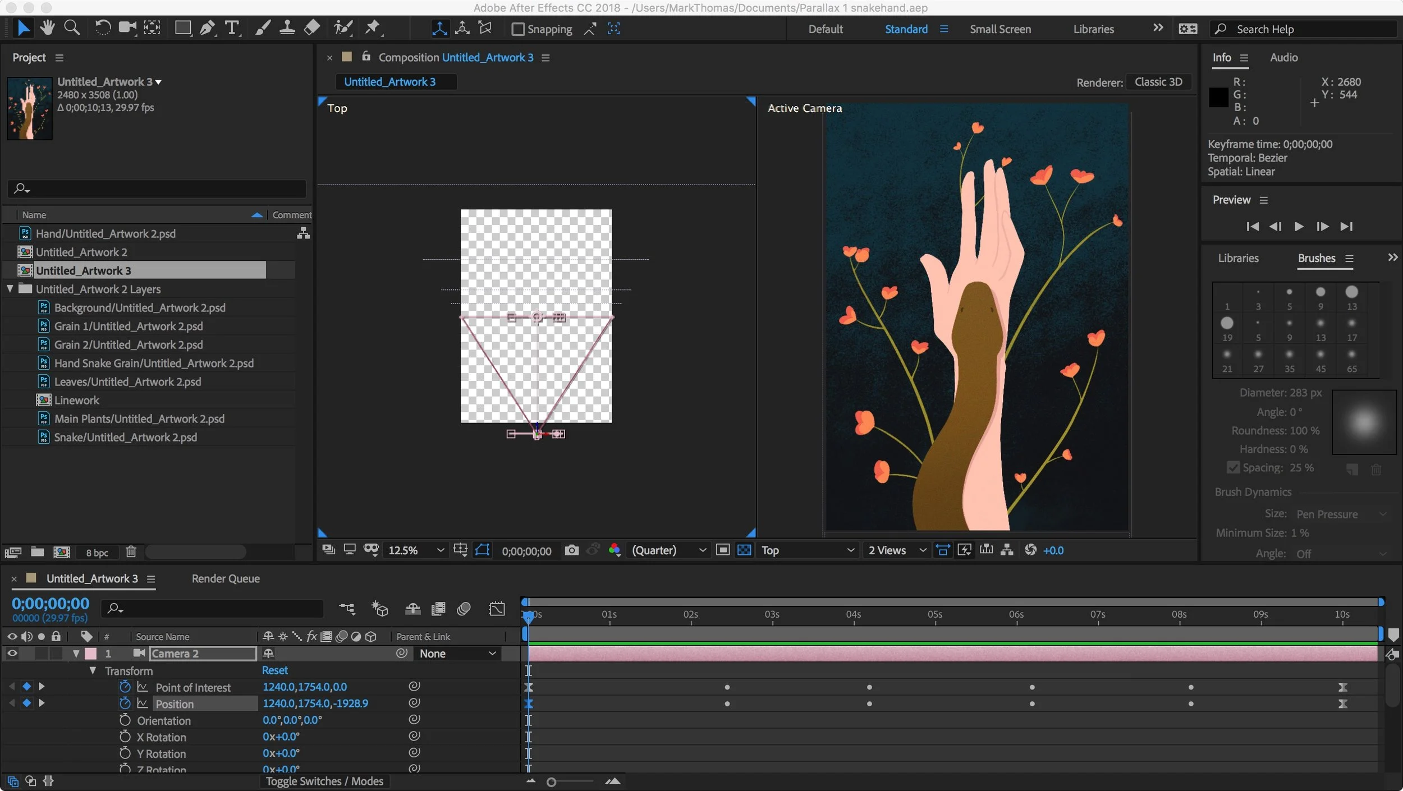Click the current time 0;00;00;00 display in timeline
1403x791 pixels.
coord(51,604)
